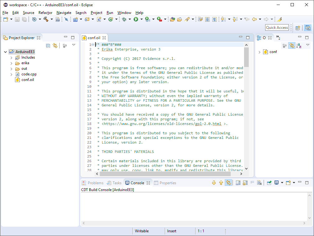Click the Open Task briefcase-folder icon

point(180,19)
